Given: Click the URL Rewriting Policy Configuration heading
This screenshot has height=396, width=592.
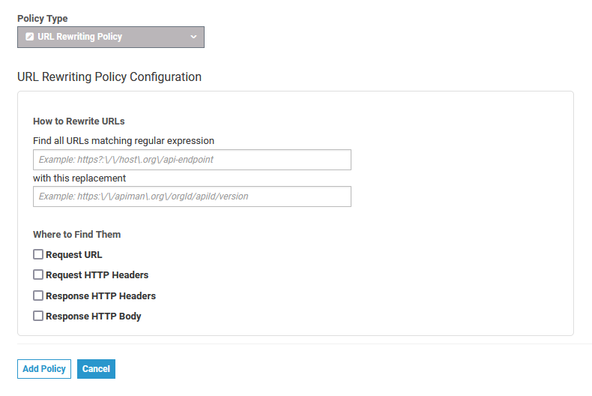Looking at the screenshot, I should [x=109, y=76].
